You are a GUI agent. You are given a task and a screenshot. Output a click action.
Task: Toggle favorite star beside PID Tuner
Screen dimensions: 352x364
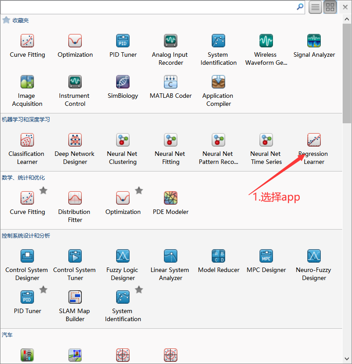[x=43, y=290]
